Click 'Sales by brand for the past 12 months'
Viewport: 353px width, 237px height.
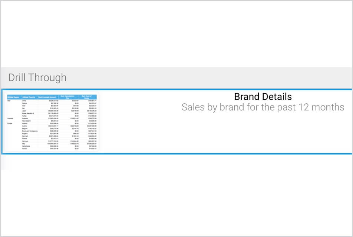point(263,107)
